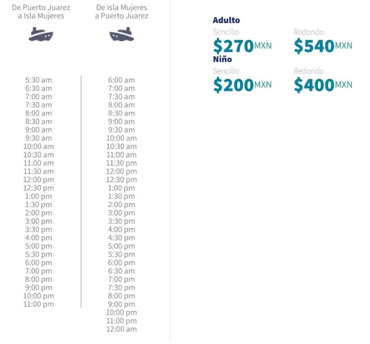Image resolution: width=370 pixels, height=344 pixels.
Task: Click the ferry icon under Isla Mujeres heading
Action: (122, 34)
